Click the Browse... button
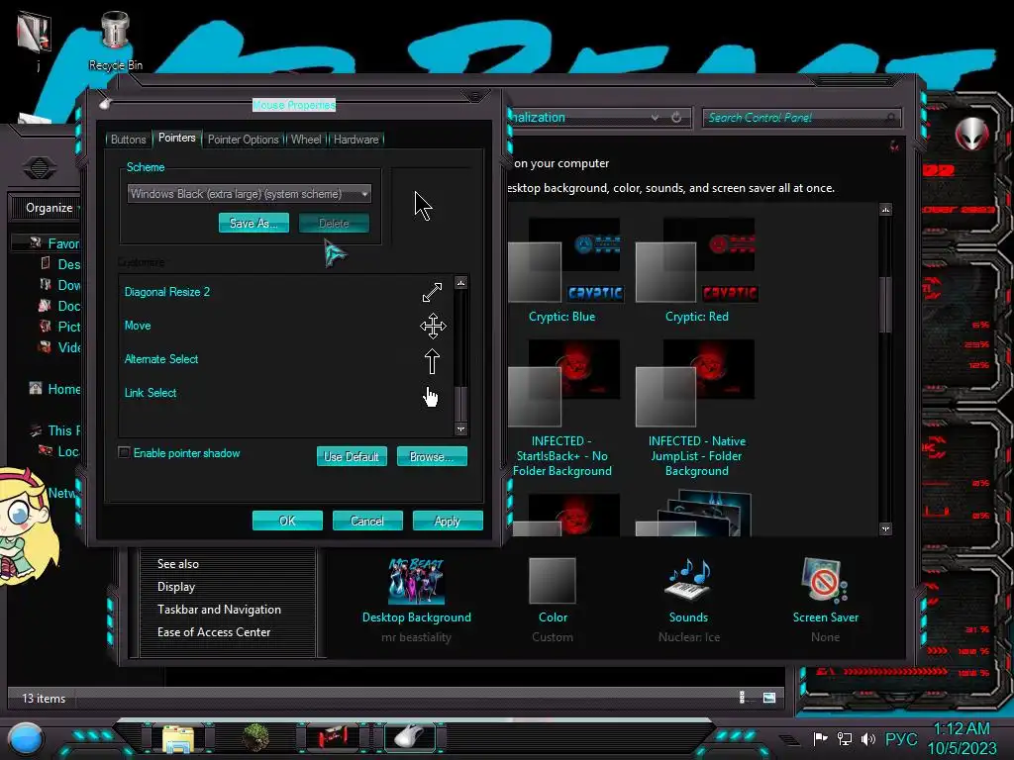This screenshot has height=760, width=1014. 432,456
